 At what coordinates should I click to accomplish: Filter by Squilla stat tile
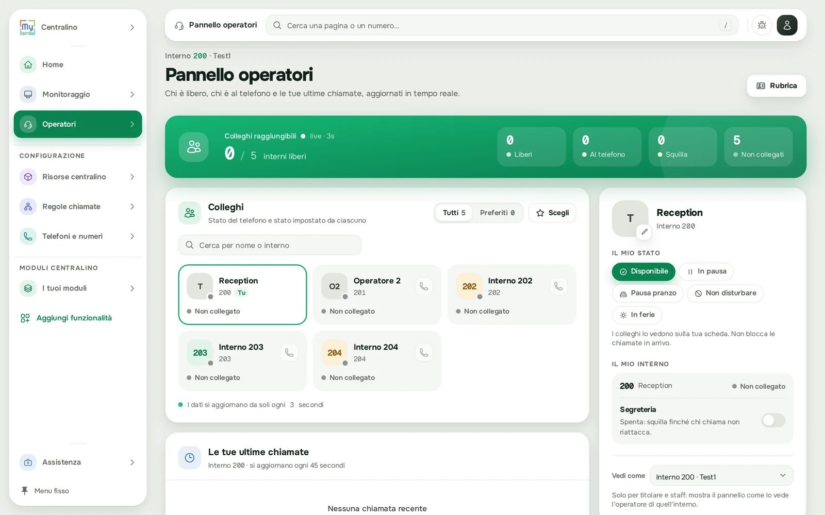[683, 147]
